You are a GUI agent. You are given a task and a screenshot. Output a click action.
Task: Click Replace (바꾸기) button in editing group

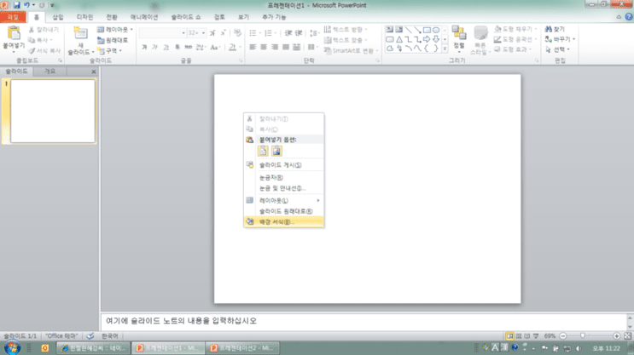(560, 39)
